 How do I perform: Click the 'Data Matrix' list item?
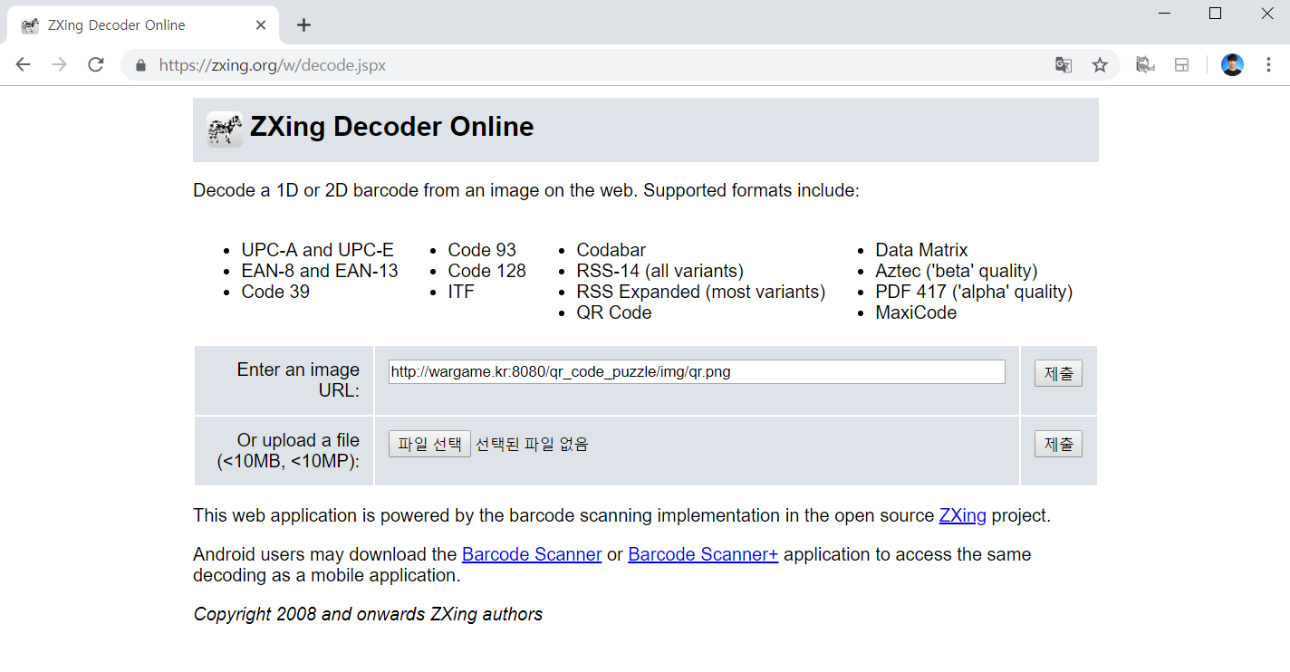[x=921, y=250]
